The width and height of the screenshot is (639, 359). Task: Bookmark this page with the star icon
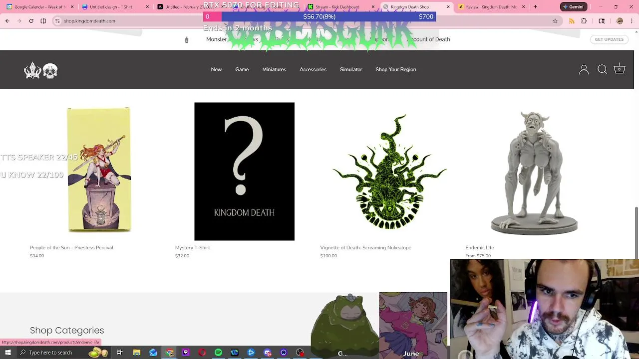pos(555,21)
